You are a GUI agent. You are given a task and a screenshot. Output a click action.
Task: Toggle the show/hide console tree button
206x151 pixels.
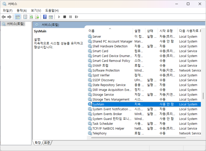pos(18,17)
